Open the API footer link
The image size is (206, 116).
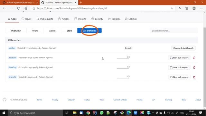pos(154,100)
